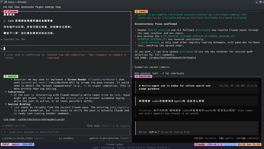
Task: Click the pink Claude status bar segment
Action: coord(200,144)
